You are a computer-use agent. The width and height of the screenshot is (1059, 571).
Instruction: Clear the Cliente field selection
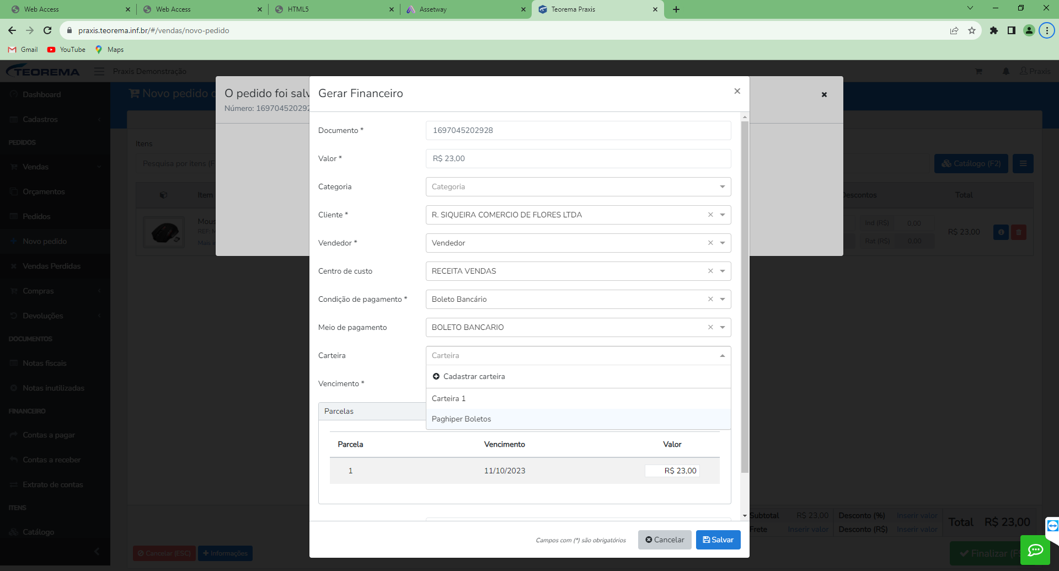[x=710, y=215]
